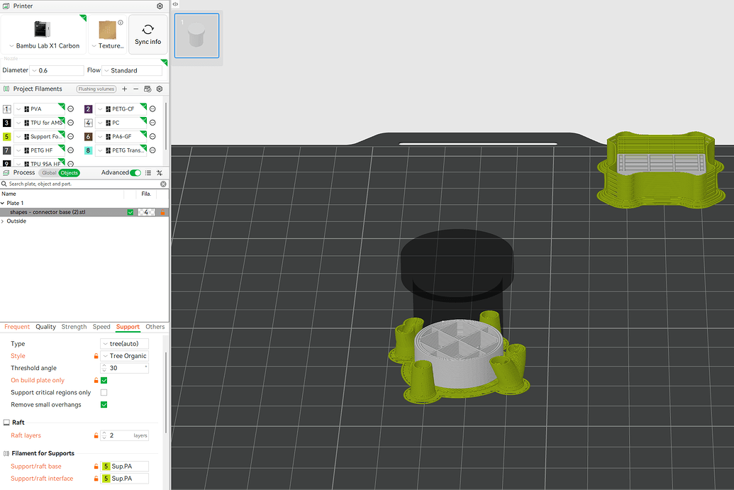The image size is (734, 490).
Task: Switch to the Frequent tab
Action: (17, 327)
